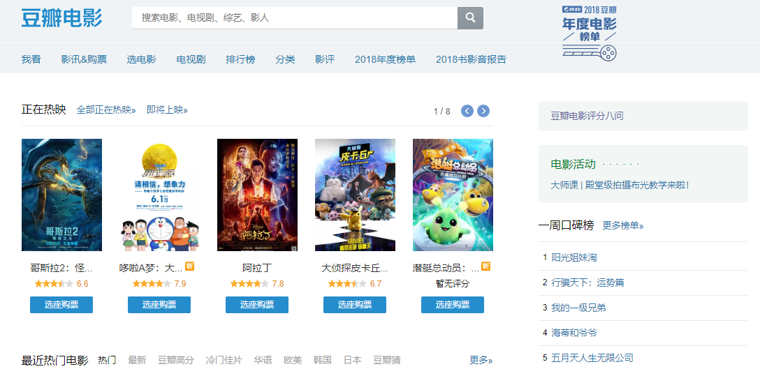Screen dimensions: 760x369
Task: Open 阳光姐妹淘 in 一周口碑榜
Action: point(574,257)
